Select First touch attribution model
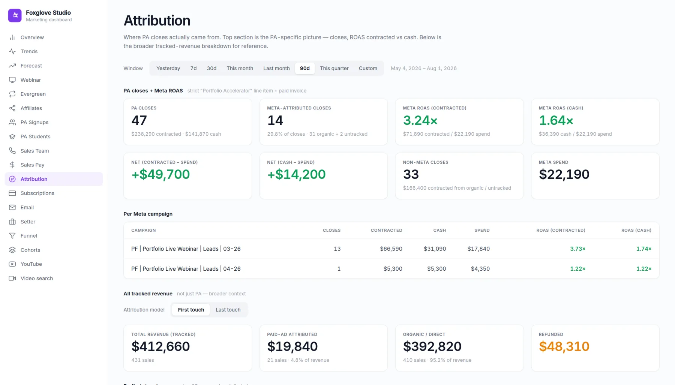Viewport: 675px width, 385px height. point(191,310)
